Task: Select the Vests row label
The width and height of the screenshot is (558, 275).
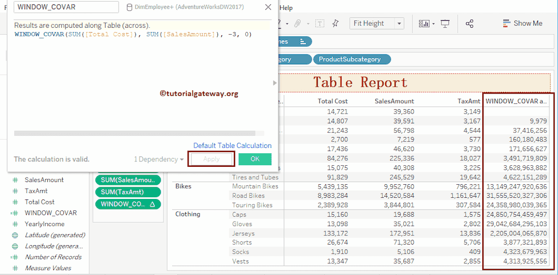Action: pyautogui.click(x=240, y=261)
